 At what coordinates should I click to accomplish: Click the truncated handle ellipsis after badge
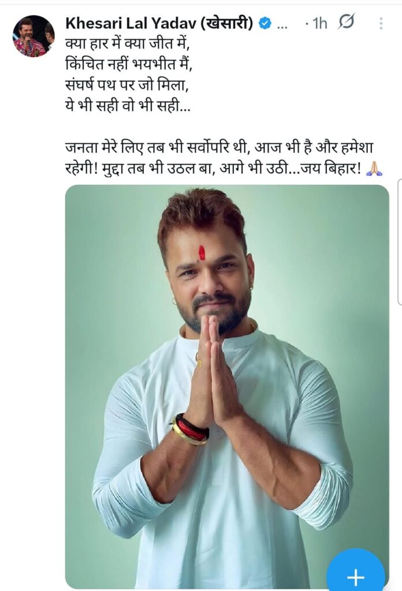pyautogui.click(x=282, y=25)
